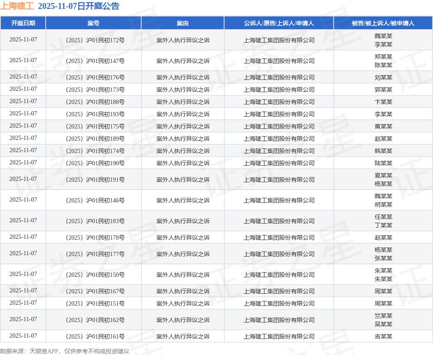The height and width of the screenshot is (355, 433).
Task: Click 上海建工集团股份有限公司 in the 161号 row
Action: (x=279, y=336)
